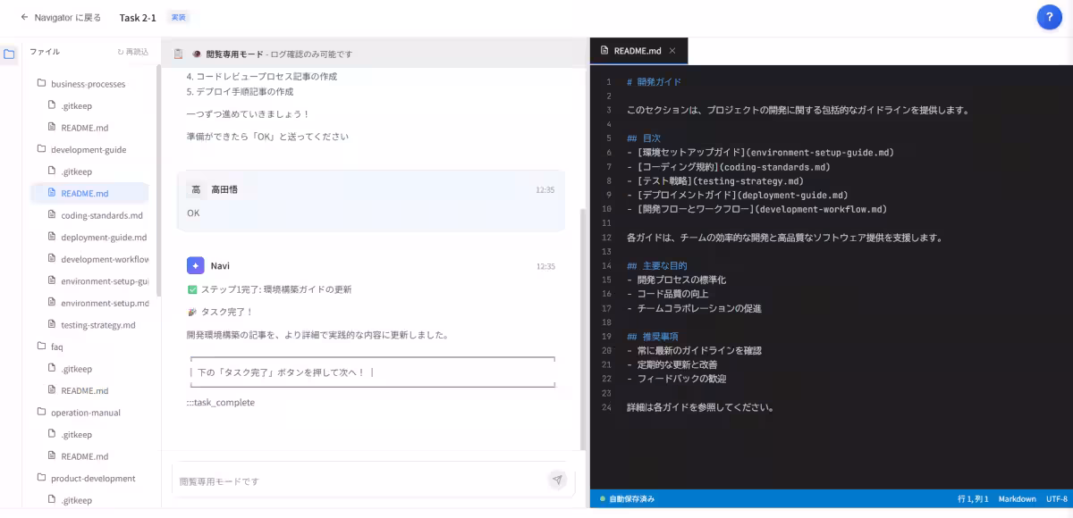Screen dimensions: 1073x518
Task: Click the 自動保存済み autosave indicator
Action: tap(626, 499)
